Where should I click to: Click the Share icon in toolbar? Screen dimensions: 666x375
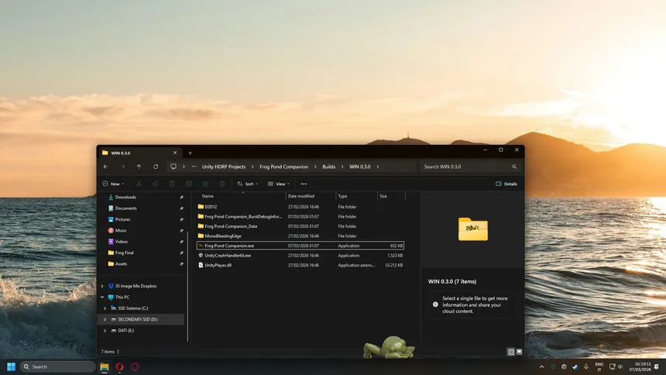[x=205, y=184]
